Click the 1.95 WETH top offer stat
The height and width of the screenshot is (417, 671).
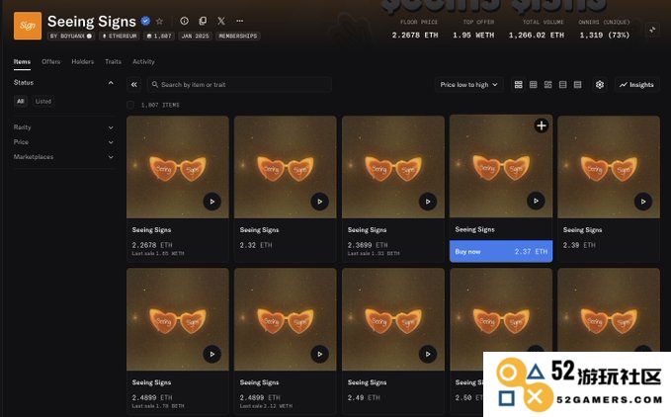tap(473, 35)
